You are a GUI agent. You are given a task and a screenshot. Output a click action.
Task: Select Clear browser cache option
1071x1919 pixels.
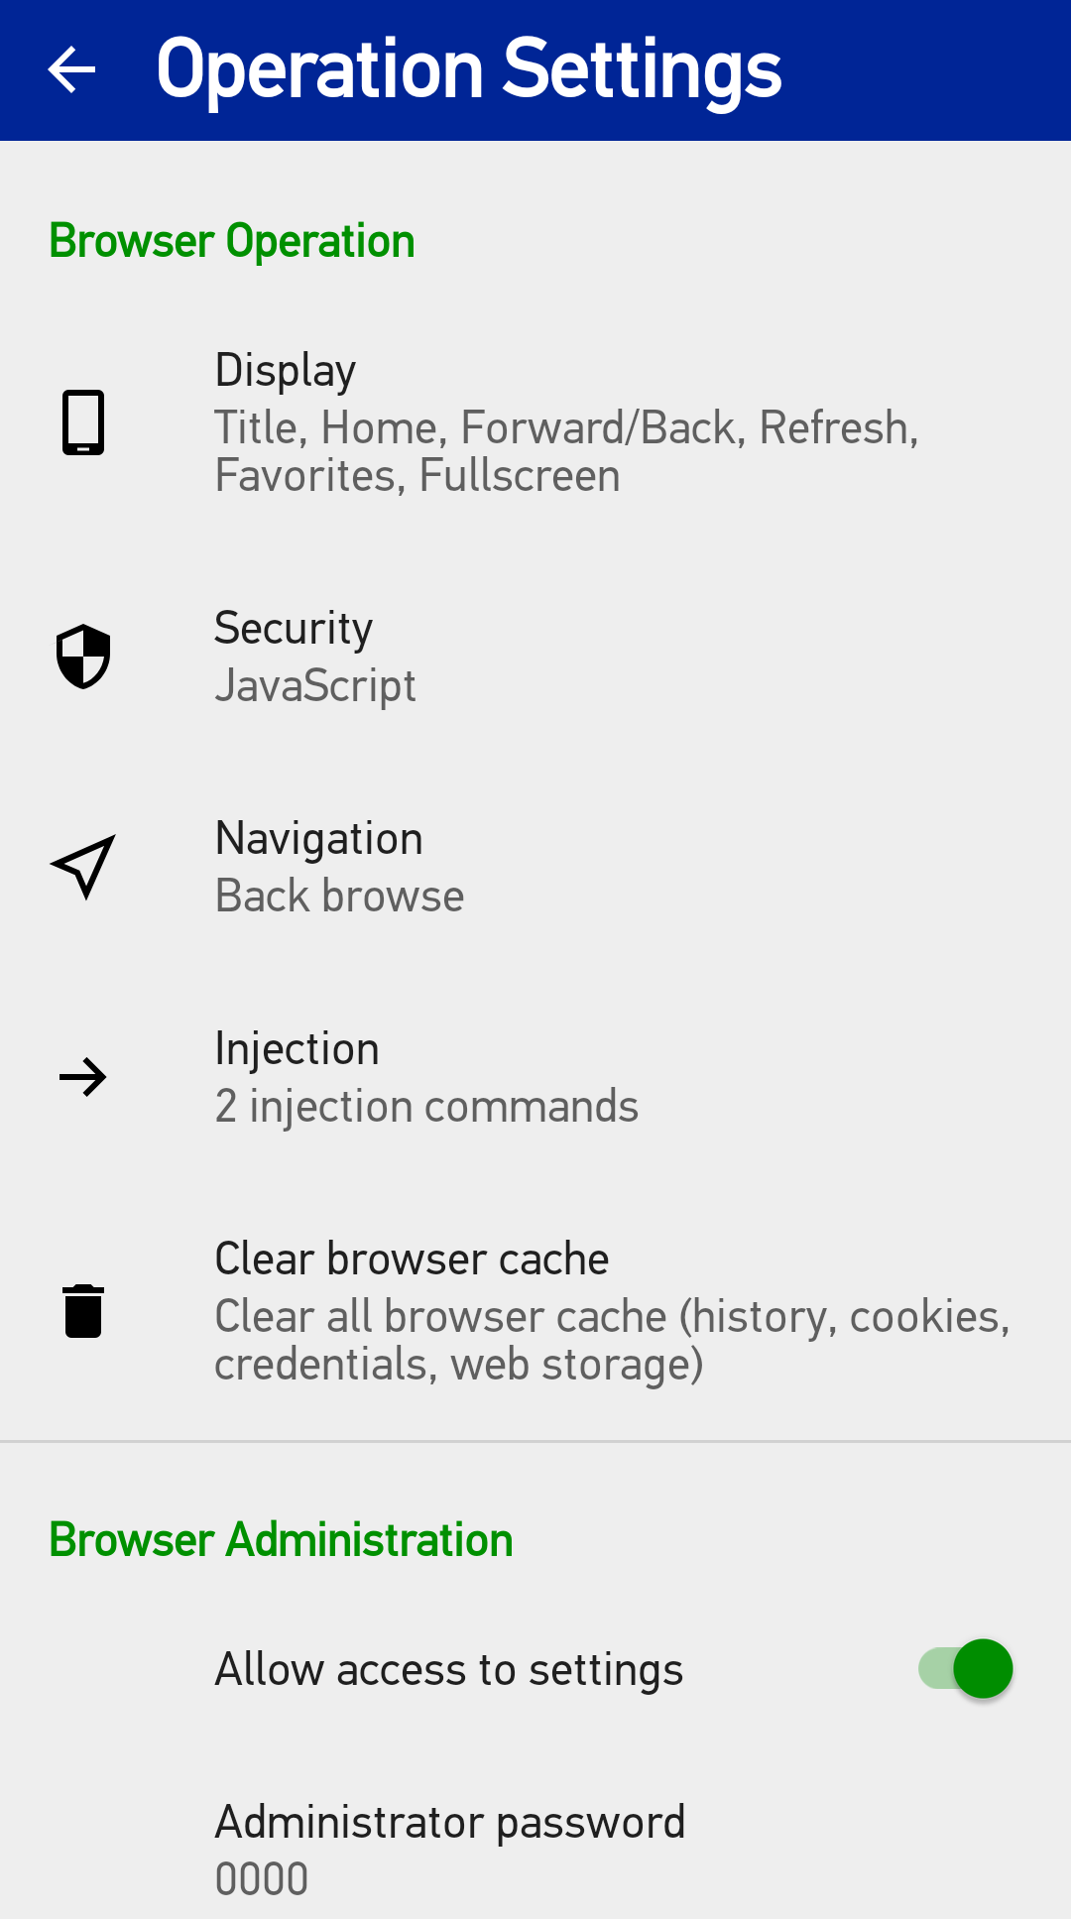pyautogui.click(x=535, y=1311)
